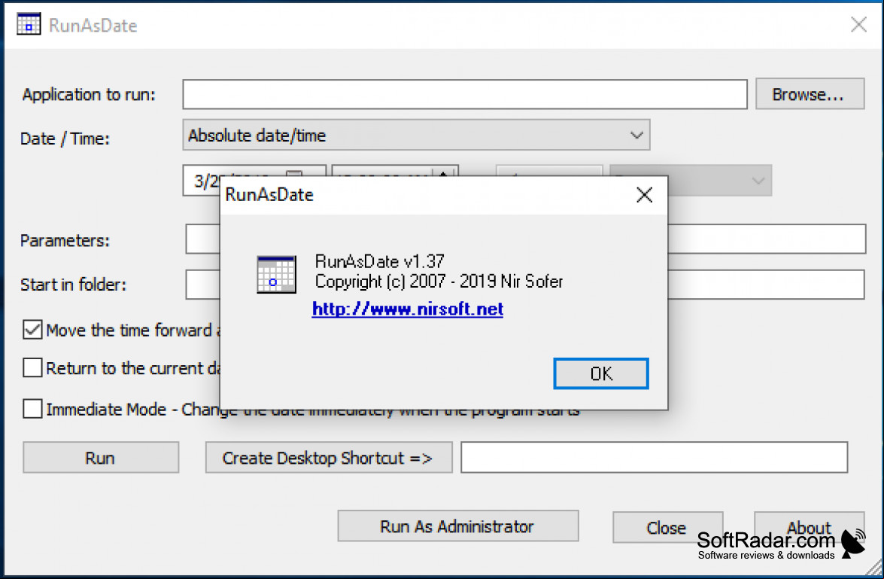
Task: Toggle Move the time forward checkbox
Action: pyautogui.click(x=32, y=330)
